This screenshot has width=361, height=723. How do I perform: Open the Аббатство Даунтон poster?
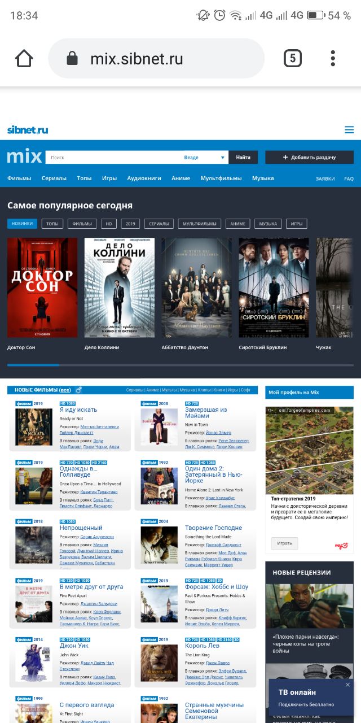pyautogui.click(x=197, y=288)
